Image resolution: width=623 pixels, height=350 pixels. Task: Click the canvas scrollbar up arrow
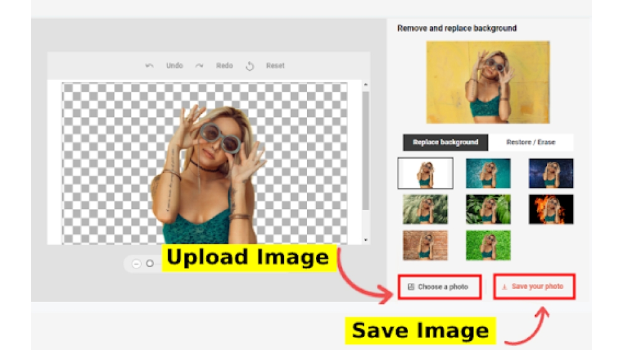click(366, 85)
